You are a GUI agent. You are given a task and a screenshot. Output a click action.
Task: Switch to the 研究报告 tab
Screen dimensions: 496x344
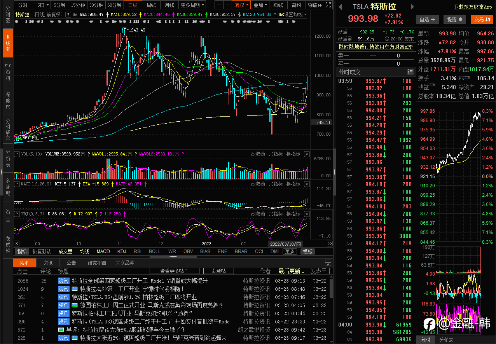[97, 263]
